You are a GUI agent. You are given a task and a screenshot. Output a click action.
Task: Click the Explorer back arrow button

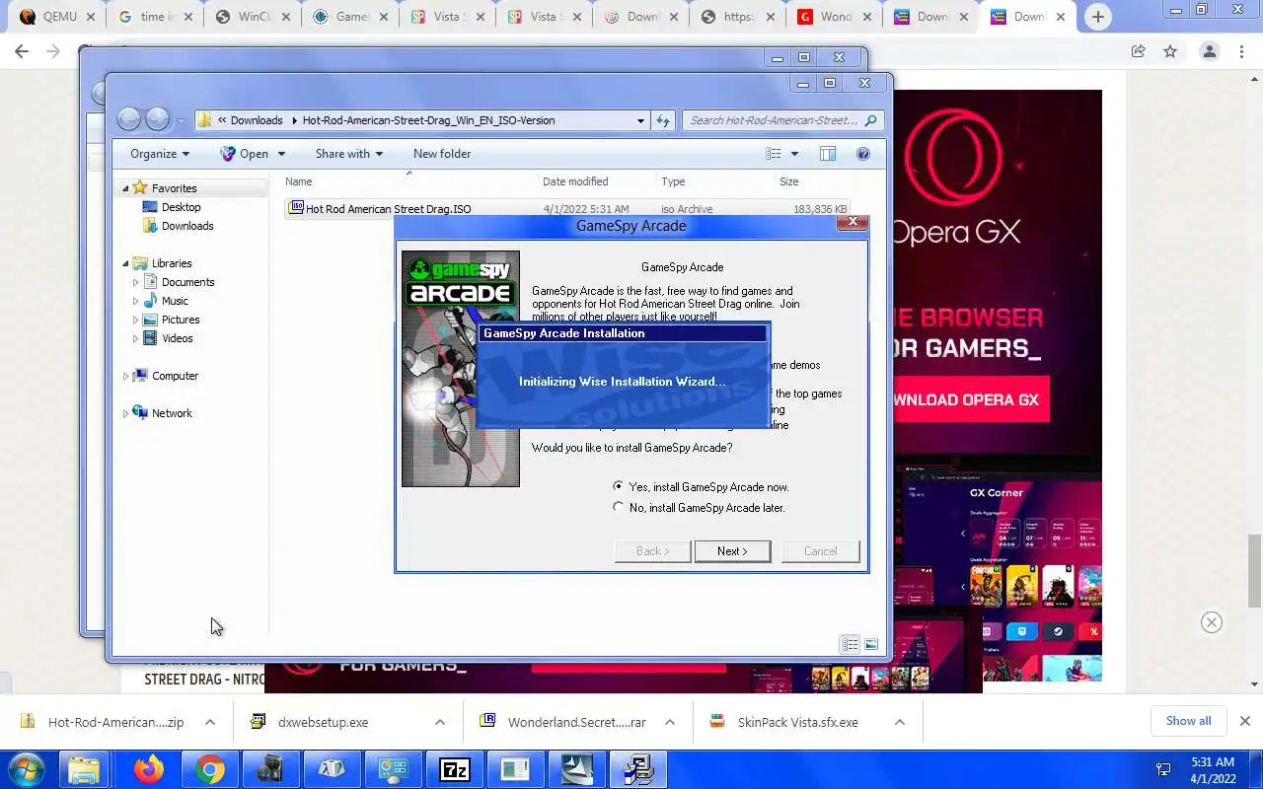pos(129,119)
